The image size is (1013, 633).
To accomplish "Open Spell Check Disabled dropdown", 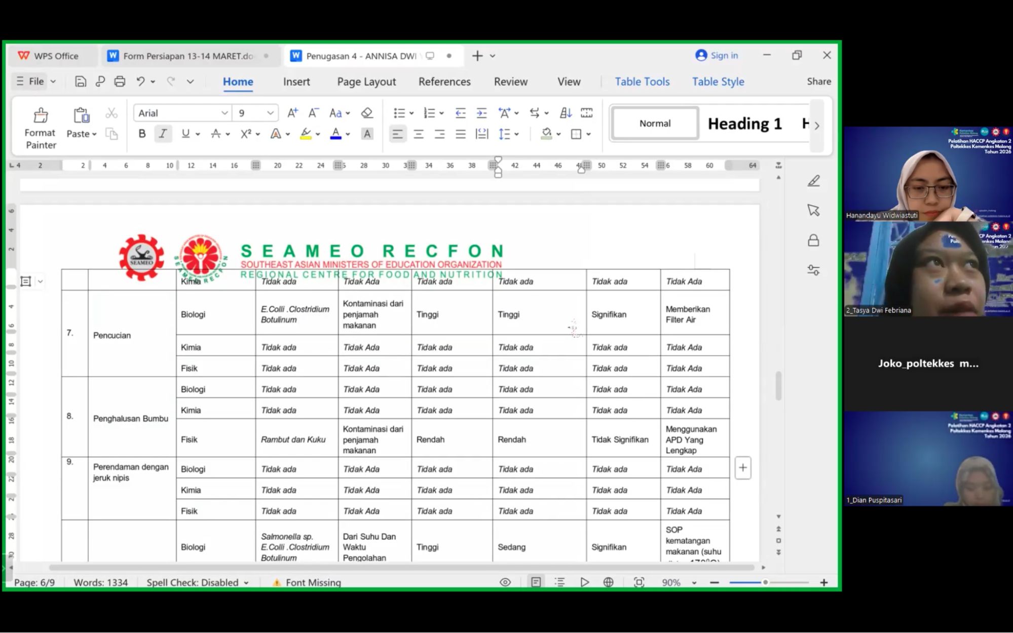I will [x=198, y=582].
